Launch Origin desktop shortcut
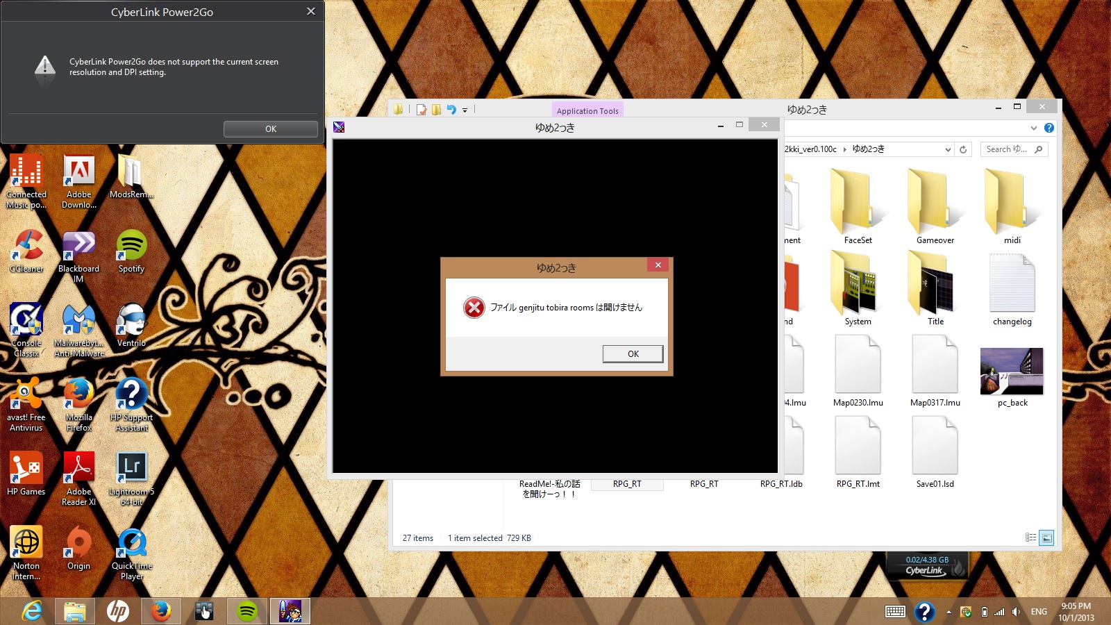Viewport: 1111px width, 625px height. coord(79,548)
